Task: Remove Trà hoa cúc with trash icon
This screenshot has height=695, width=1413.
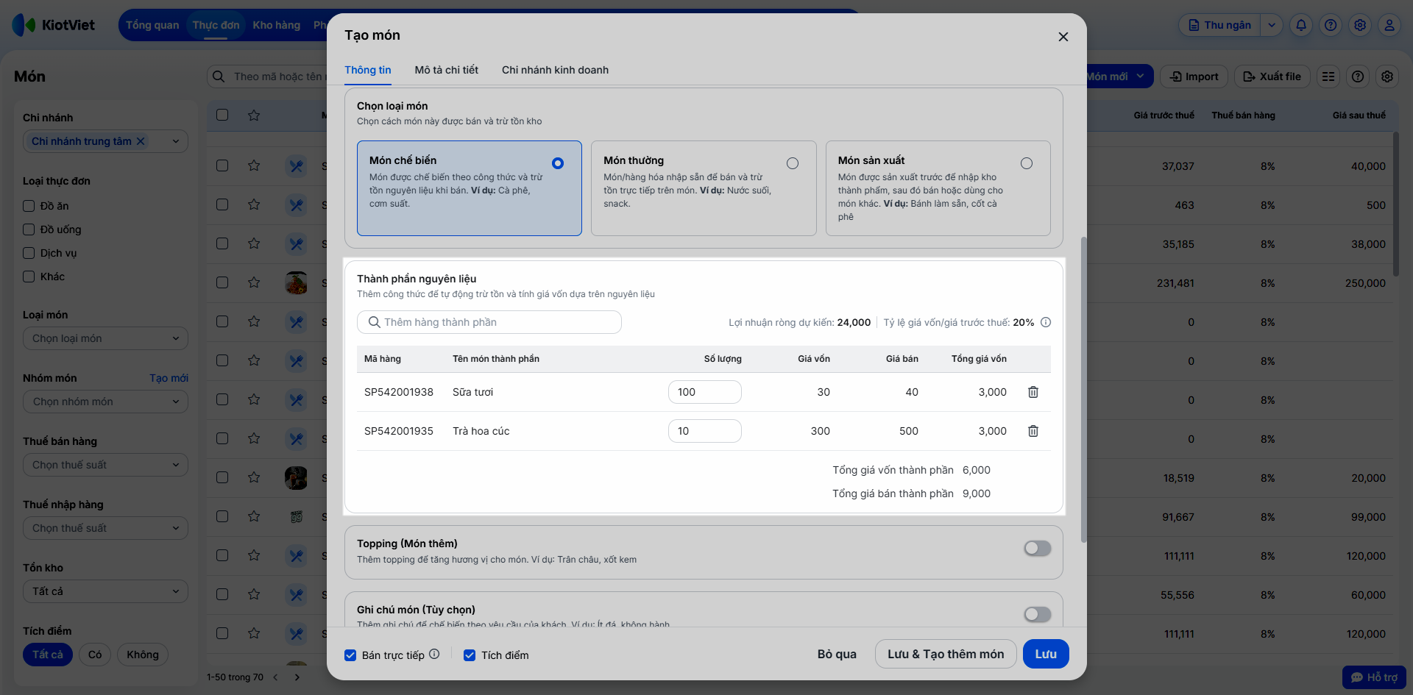Action: 1033,431
